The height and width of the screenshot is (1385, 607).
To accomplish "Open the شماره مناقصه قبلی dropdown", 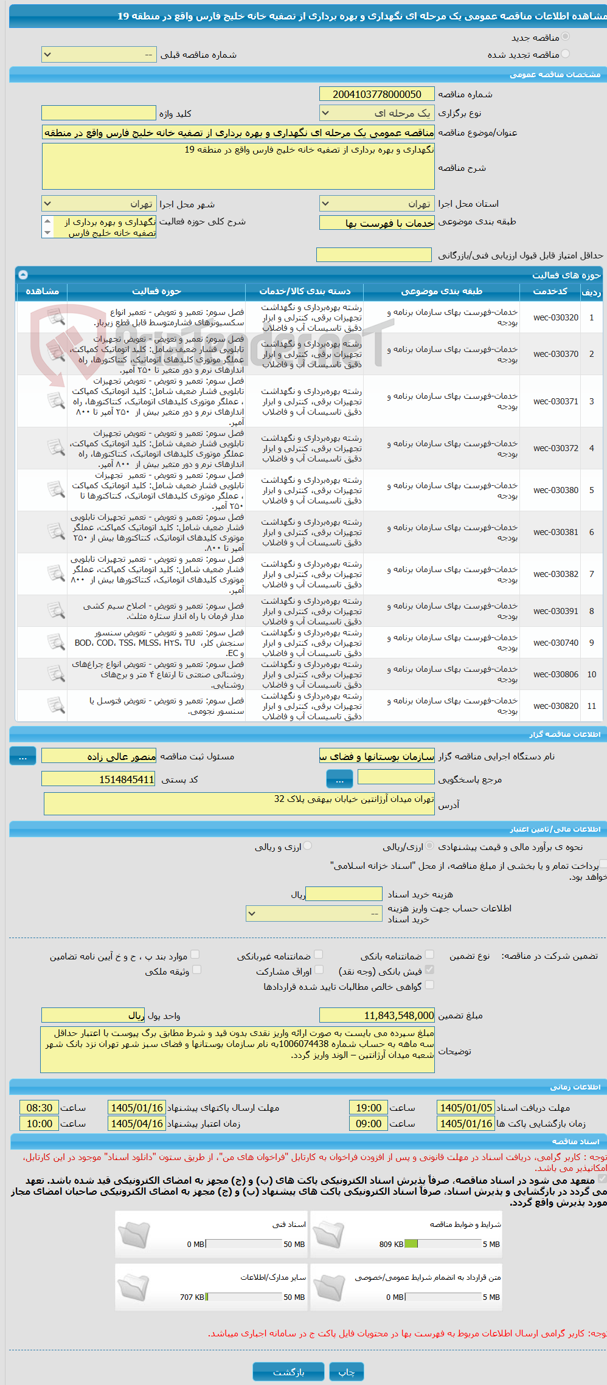I will coord(99,55).
